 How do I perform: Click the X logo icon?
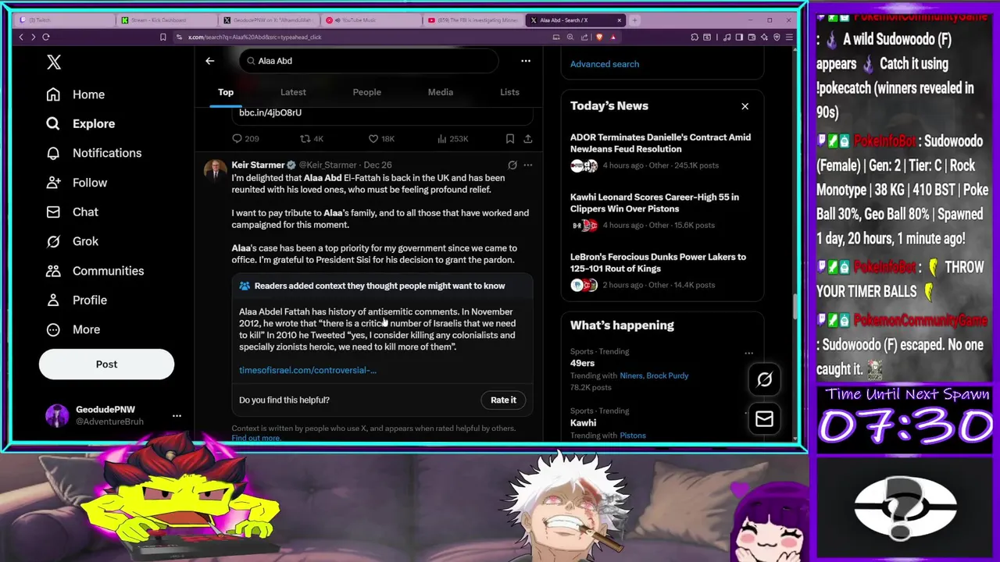click(54, 62)
